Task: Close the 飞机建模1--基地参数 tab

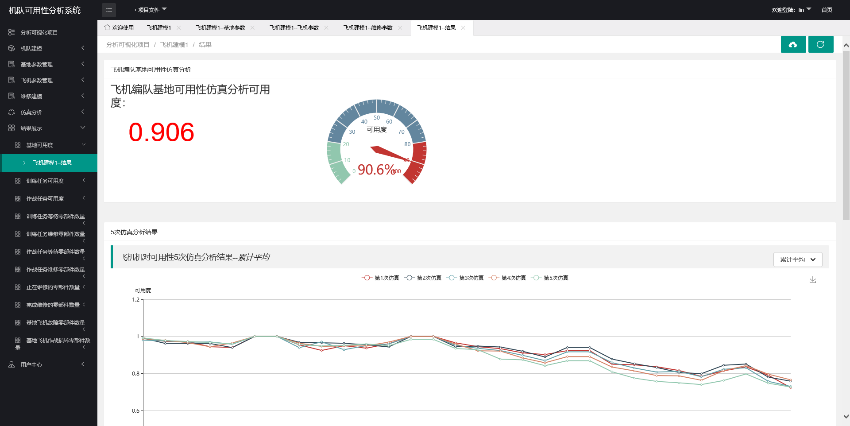Action: point(252,27)
